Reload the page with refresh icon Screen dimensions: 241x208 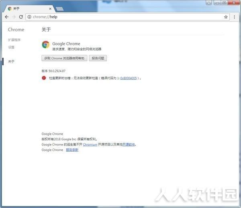tap(21, 17)
